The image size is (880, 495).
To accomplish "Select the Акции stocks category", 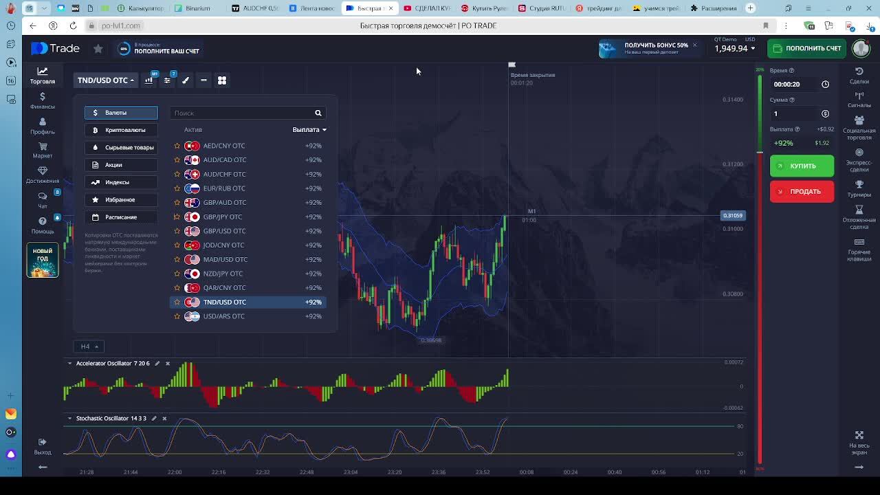I will (121, 165).
